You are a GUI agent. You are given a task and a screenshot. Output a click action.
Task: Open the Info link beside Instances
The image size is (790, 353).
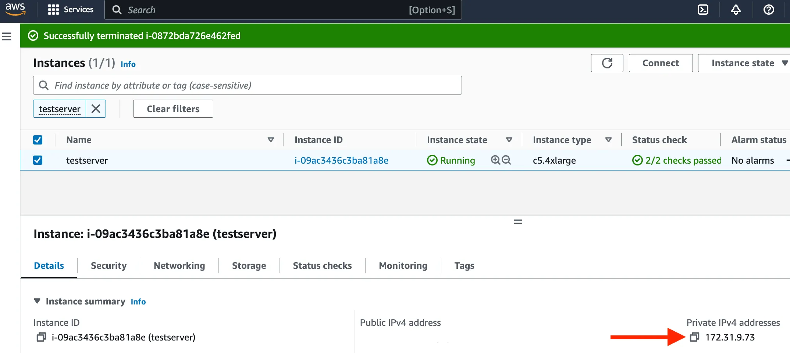point(128,64)
